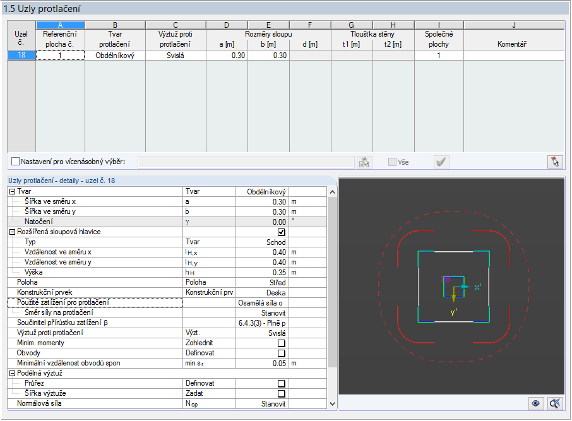Open Použité zatížení value Osamělá síla
572x421 pixels.
click(262, 303)
